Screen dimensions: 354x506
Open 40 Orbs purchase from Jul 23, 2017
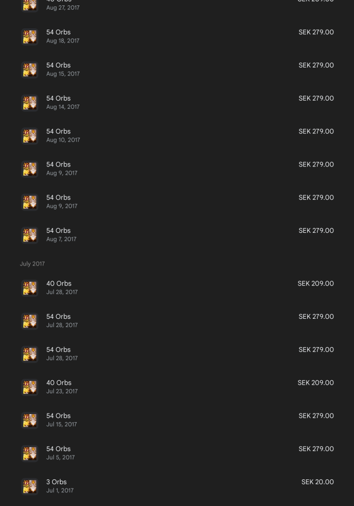177,387
